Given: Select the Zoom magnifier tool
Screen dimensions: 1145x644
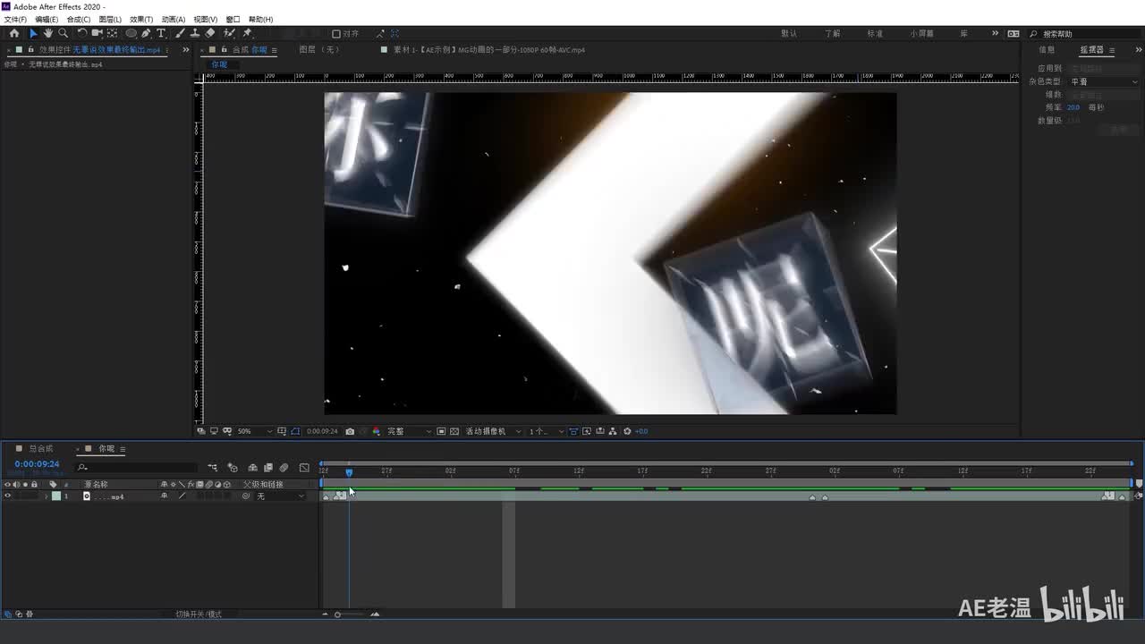Looking at the screenshot, I should 63,33.
